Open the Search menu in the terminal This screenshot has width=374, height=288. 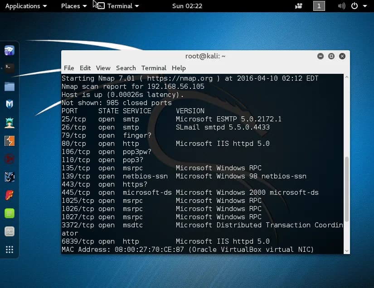126,68
